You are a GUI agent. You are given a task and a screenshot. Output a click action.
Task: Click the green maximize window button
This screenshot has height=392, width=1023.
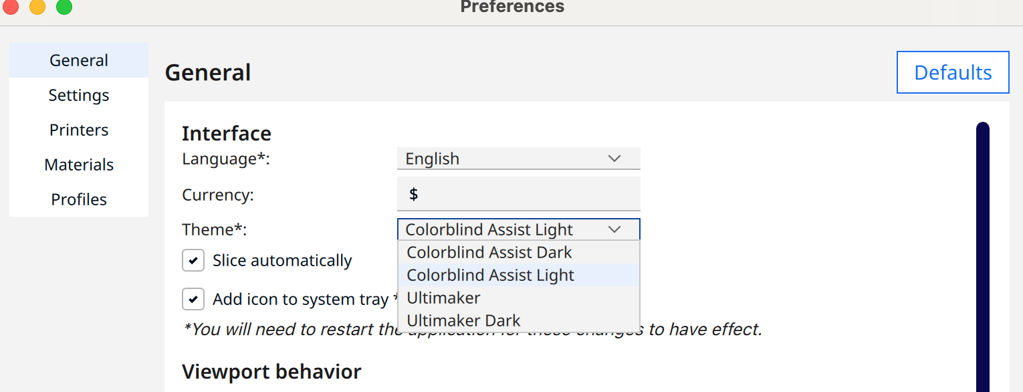pyautogui.click(x=64, y=7)
